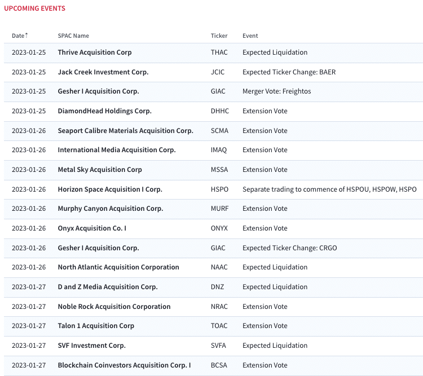Click the separate trading HSPOU event text
This screenshot has height=376, width=423.
point(330,189)
